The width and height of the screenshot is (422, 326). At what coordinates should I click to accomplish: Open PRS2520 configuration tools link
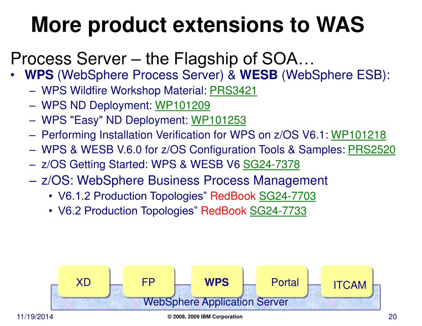click(372, 150)
